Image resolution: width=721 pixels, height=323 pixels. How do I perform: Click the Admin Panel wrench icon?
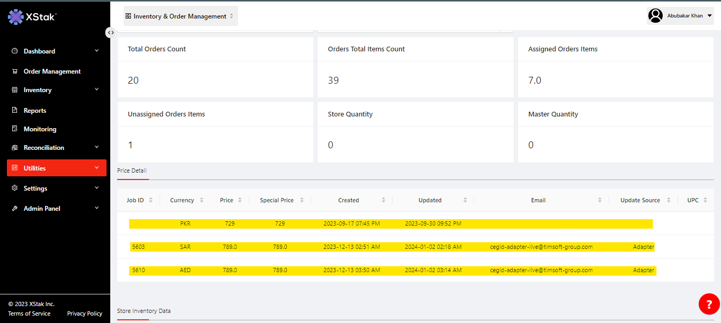coord(15,209)
